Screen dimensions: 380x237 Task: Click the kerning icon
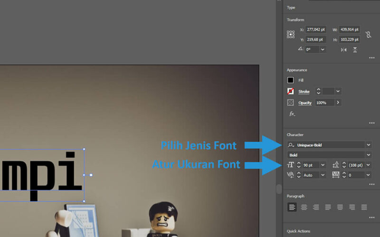click(290, 175)
